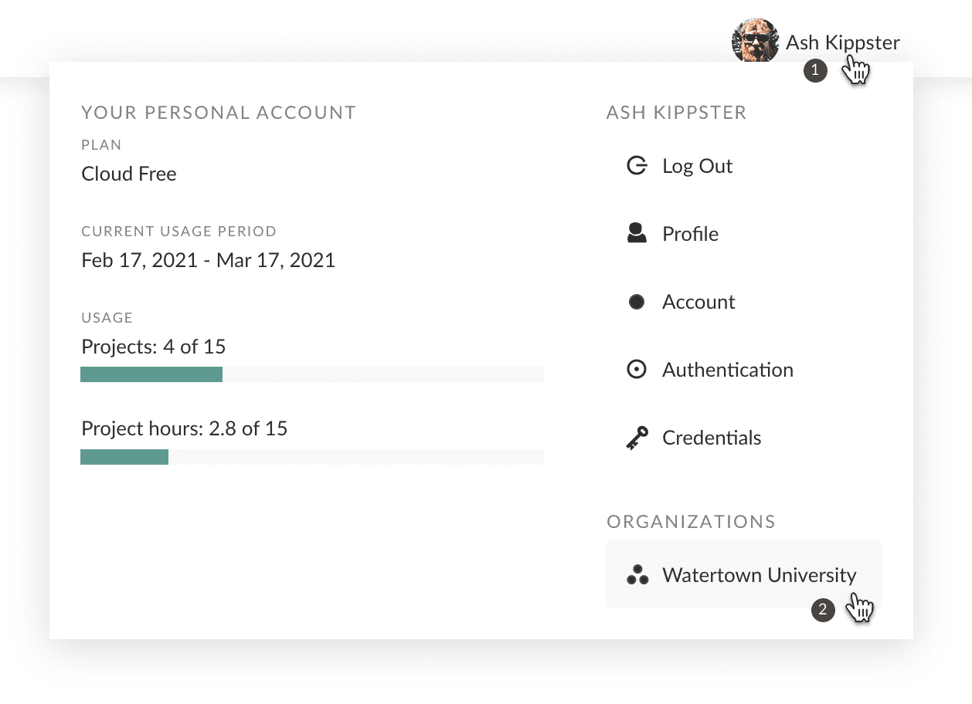The height and width of the screenshot is (704, 972).
Task: Click the Watertown University organization icon
Action: pyautogui.click(x=637, y=574)
